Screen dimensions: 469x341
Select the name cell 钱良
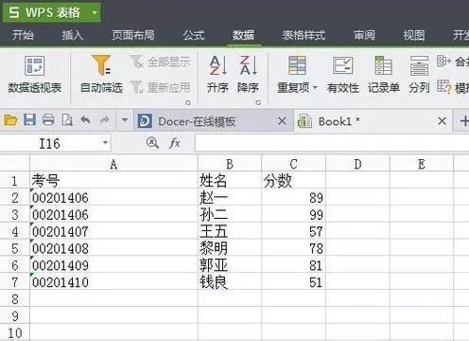click(x=230, y=282)
